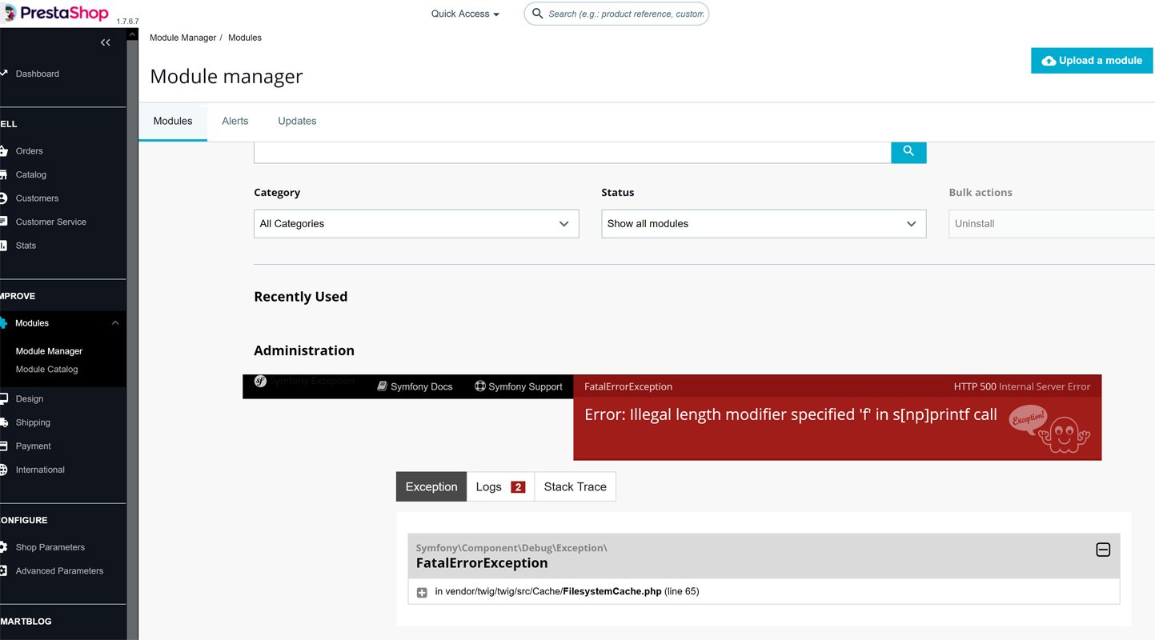Click the cloud upload icon
This screenshot has height=640, width=1155.
[1049, 61]
